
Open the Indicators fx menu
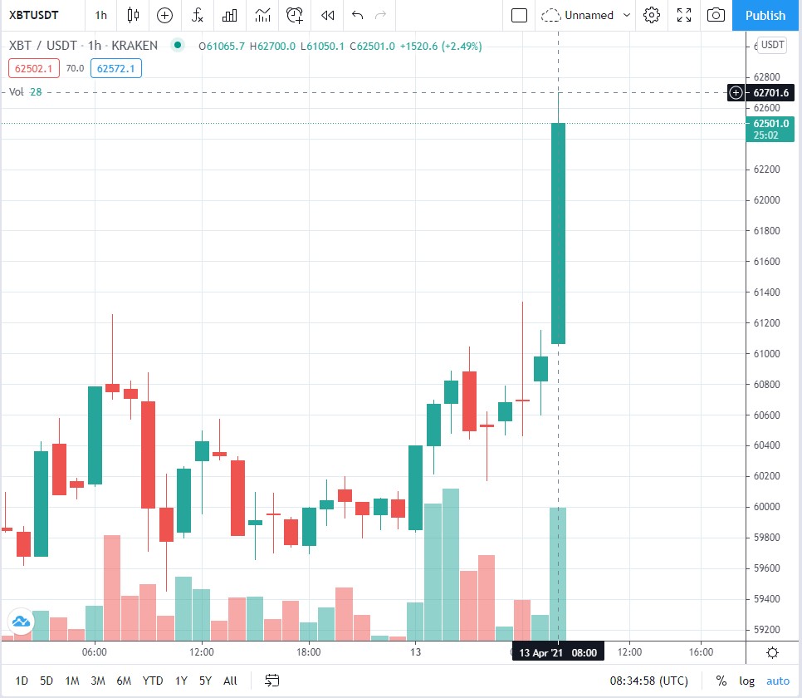tap(198, 15)
